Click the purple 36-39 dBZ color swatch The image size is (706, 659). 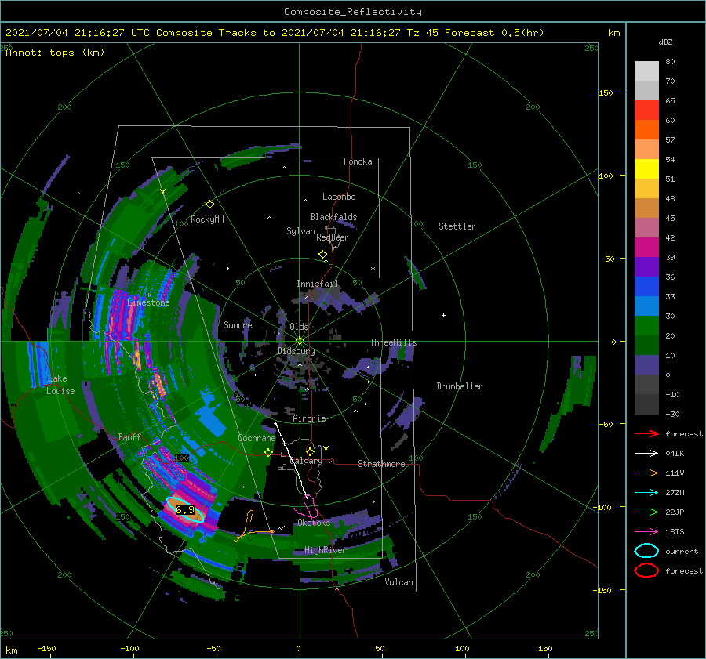[646, 266]
